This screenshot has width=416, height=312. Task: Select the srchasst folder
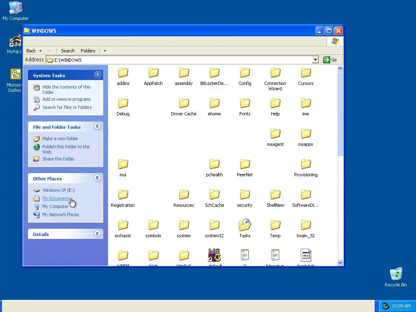tap(123, 229)
